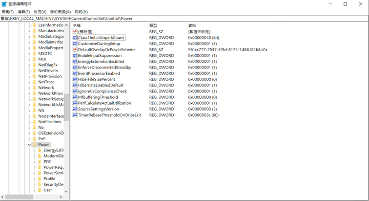Click the tree pane scroll up arrow

tap(66, 25)
